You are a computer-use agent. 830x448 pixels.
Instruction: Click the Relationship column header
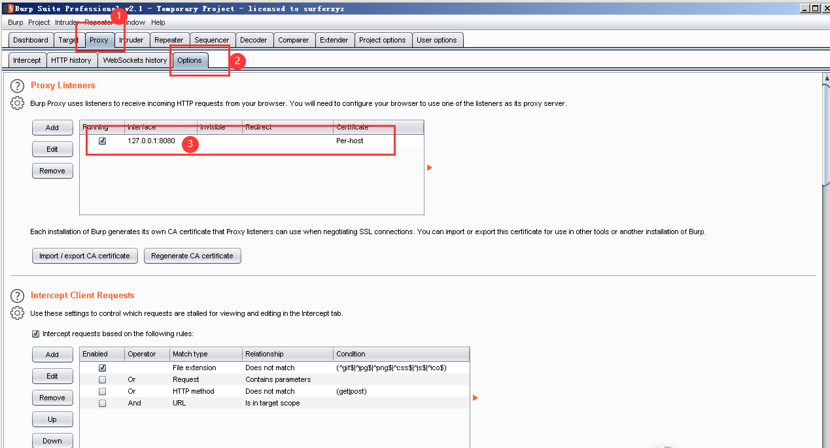point(288,354)
